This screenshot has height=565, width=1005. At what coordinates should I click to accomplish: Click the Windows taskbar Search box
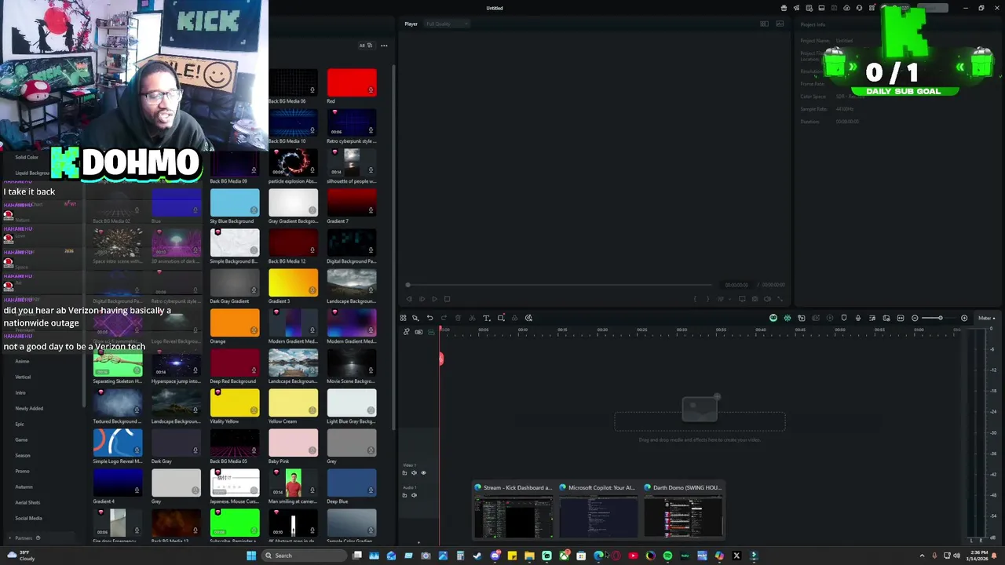point(305,556)
